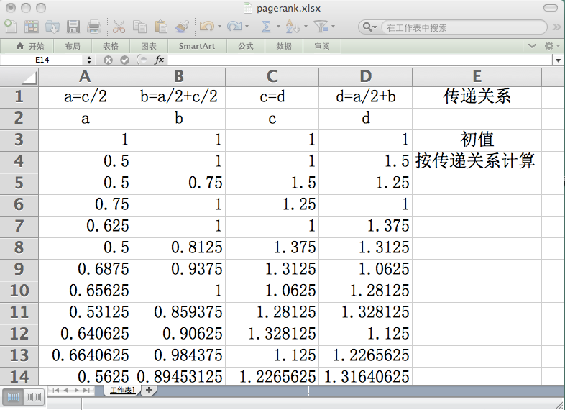Open the 审阅 ribbon tab
This screenshot has width=565, height=410.
(322, 46)
